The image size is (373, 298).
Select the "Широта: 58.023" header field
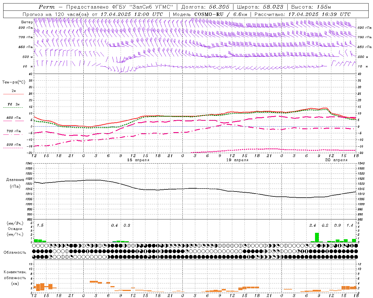pos(260,7)
